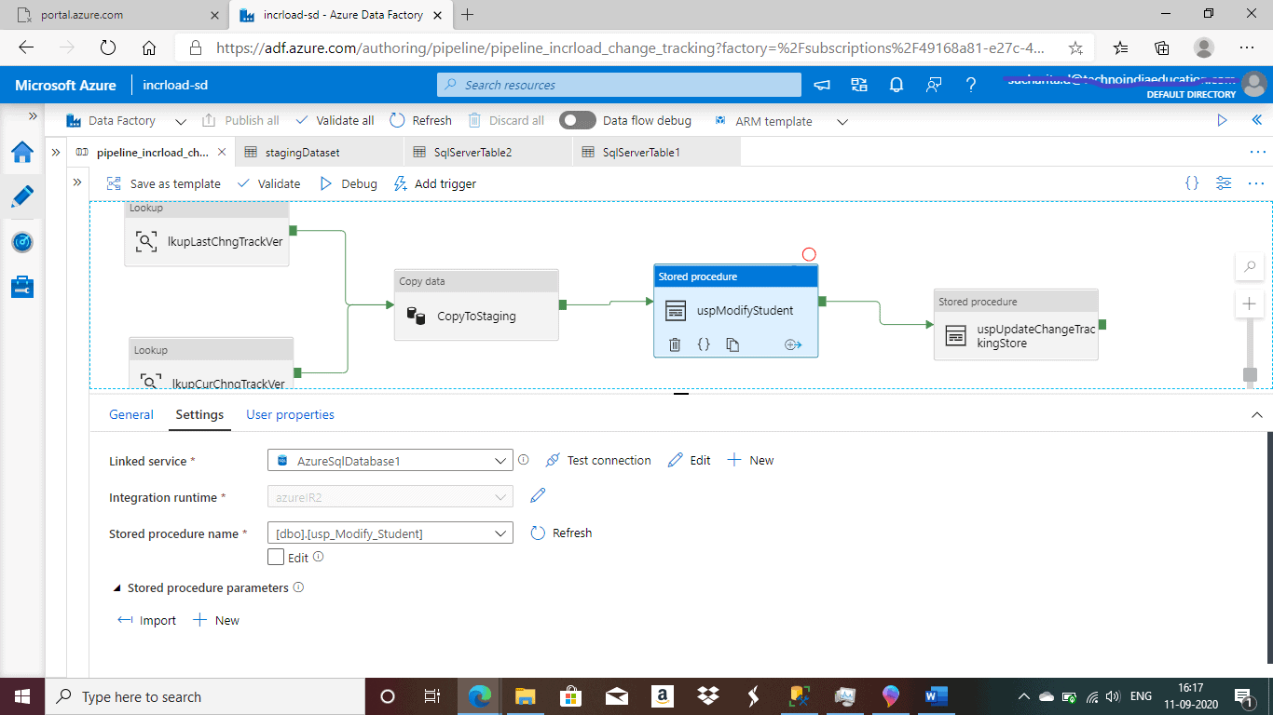Open Microsoft Edge from taskbar

[x=480, y=696]
